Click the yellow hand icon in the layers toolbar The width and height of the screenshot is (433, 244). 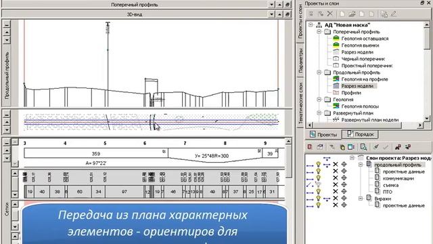pyautogui.click(x=342, y=147)
